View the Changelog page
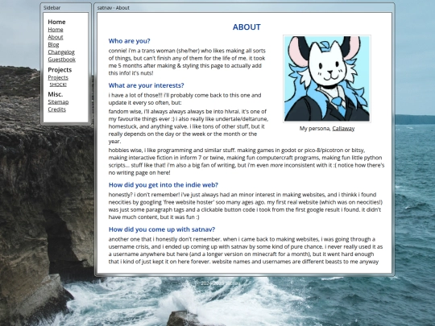Screen dimensions: 435x326 [61, 52]
